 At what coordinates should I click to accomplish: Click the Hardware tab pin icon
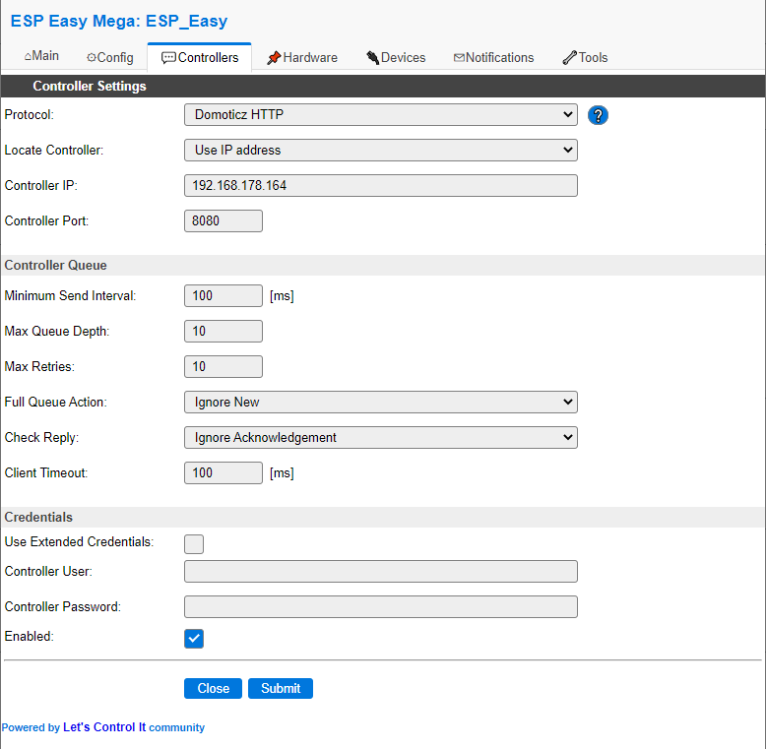(274, 58)
